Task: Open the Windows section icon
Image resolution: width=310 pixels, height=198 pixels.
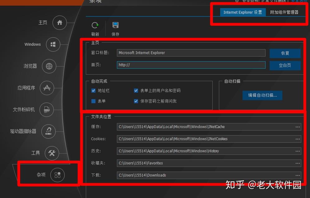Action: (x=53, y=44)
